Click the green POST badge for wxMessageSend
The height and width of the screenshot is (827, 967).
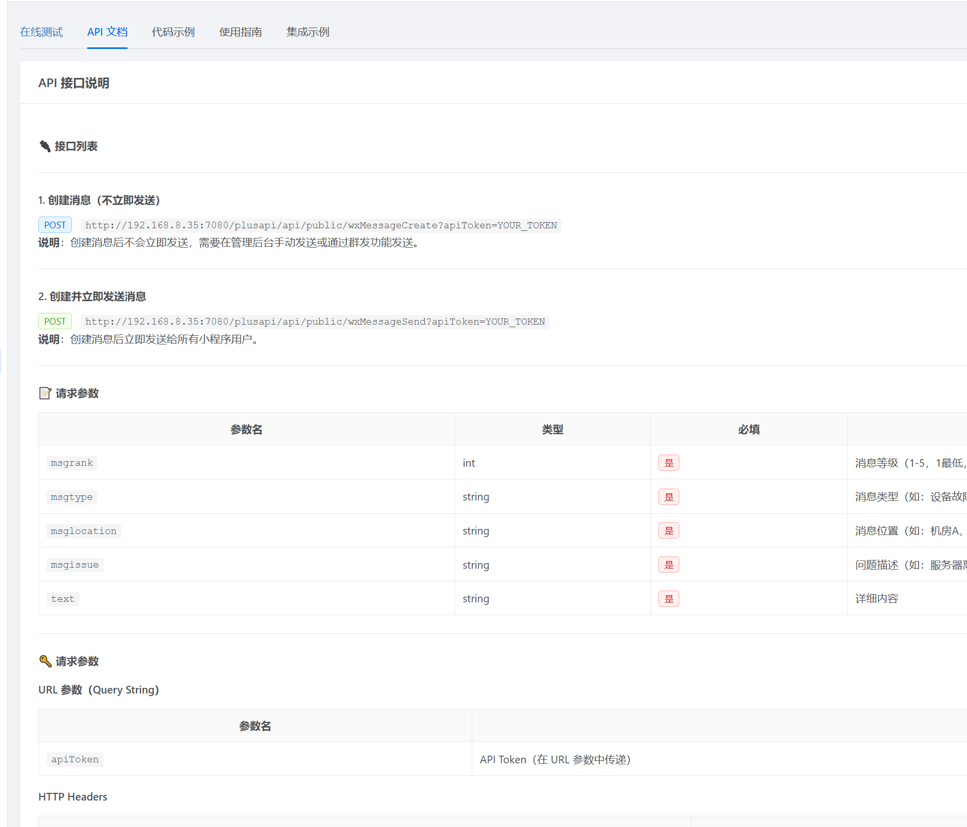coord(55,322)
